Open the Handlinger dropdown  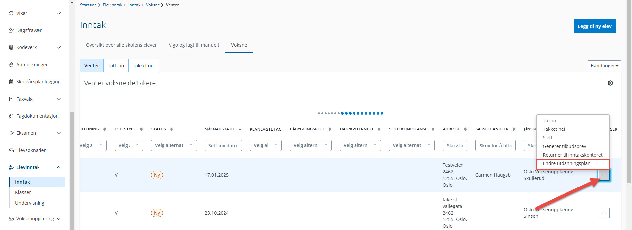pos(604,66)
